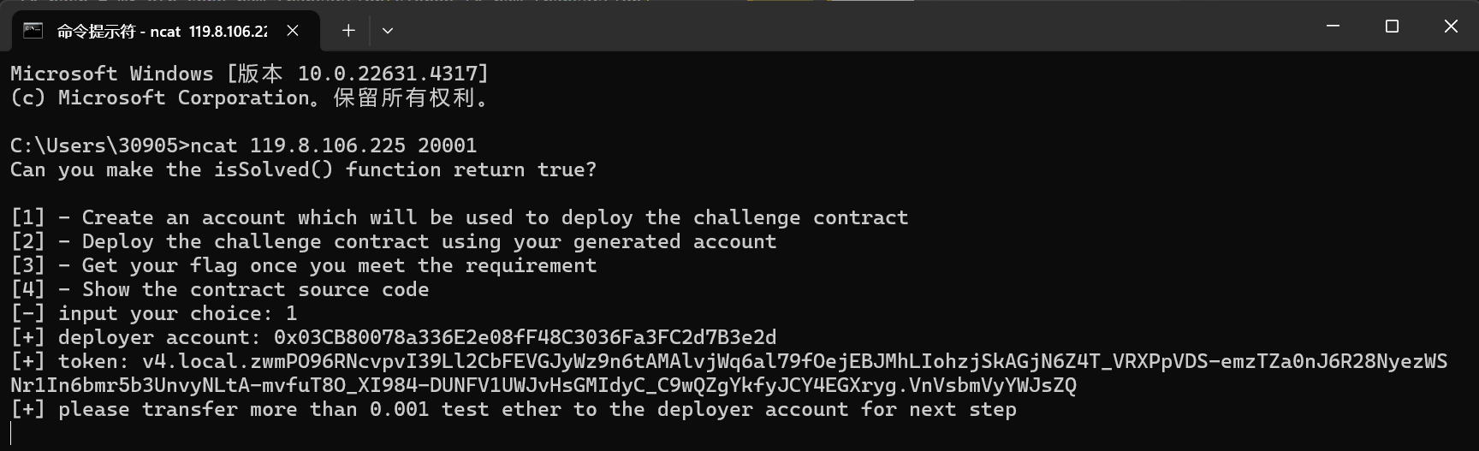This screenshot has width=1479, height=451.
Task: Minimize the terminal window
Action: pyautogui.click(x=1333, y=27)
